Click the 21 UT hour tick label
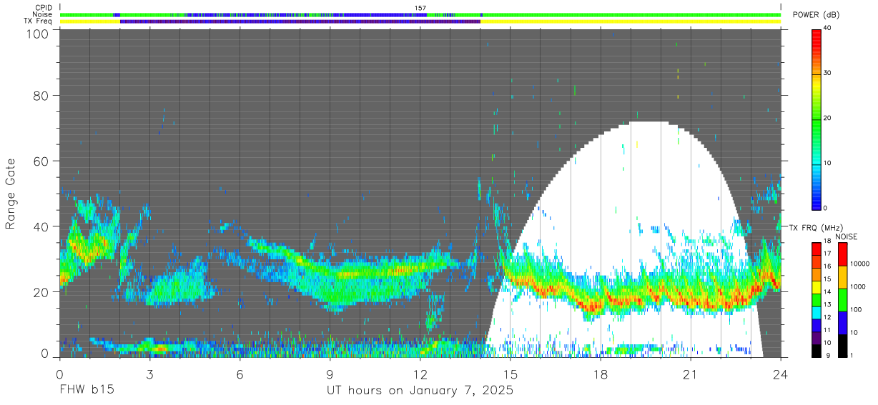The height and width of the screenshot is (405, 878). point(690,374)
